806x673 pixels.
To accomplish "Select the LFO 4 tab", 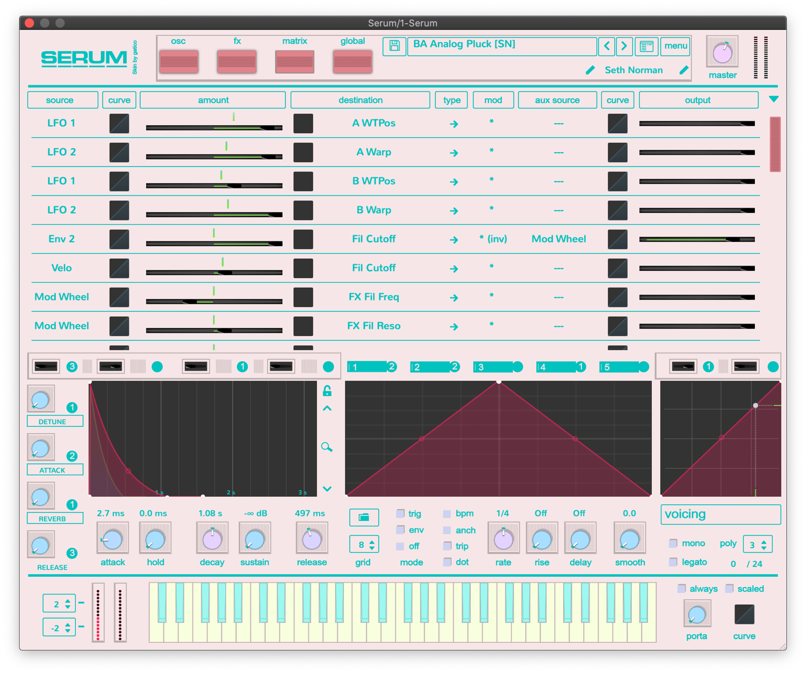I will point(561,367).
